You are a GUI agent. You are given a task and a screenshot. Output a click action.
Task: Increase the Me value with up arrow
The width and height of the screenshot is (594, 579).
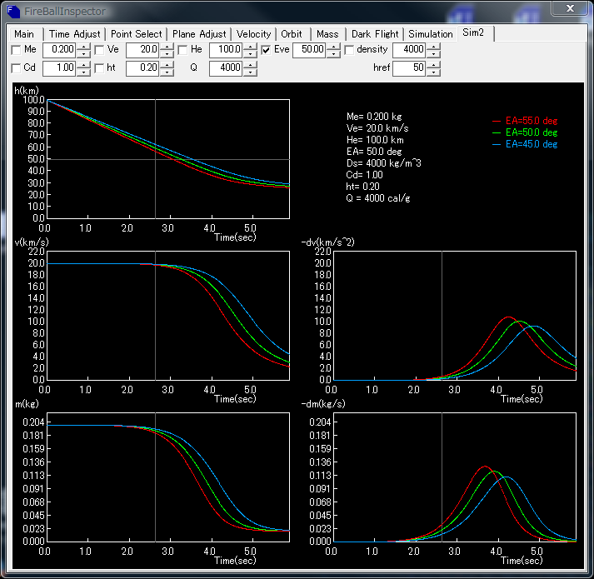click(x=82, y=47)
